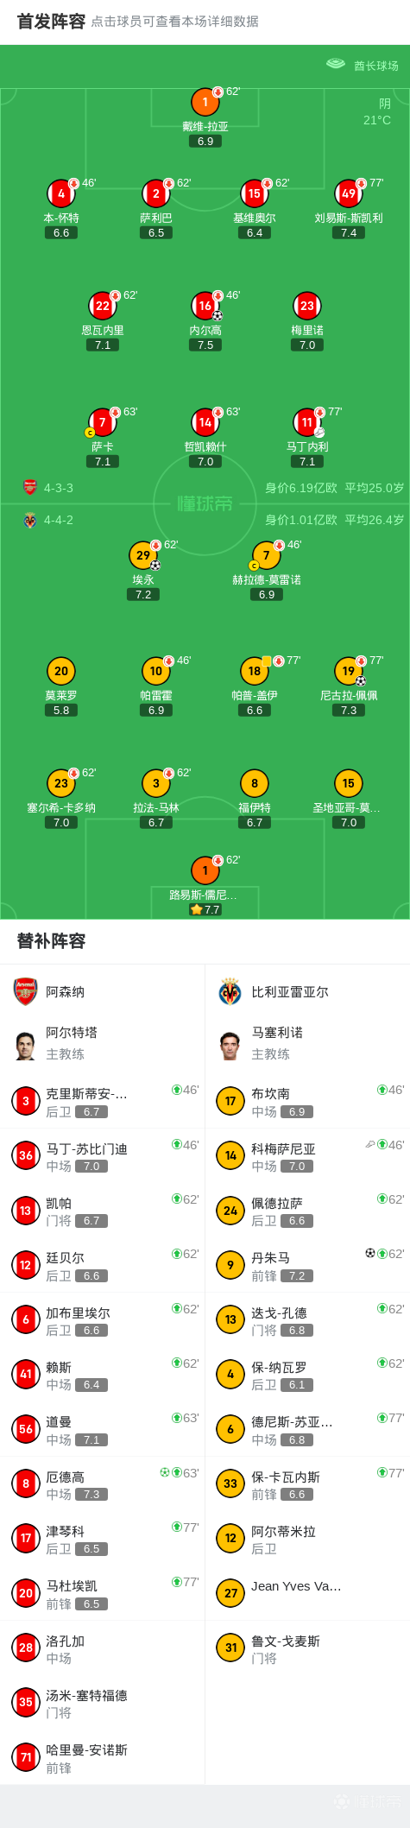Tap 萨卡 captain number 7 icon

103,422
